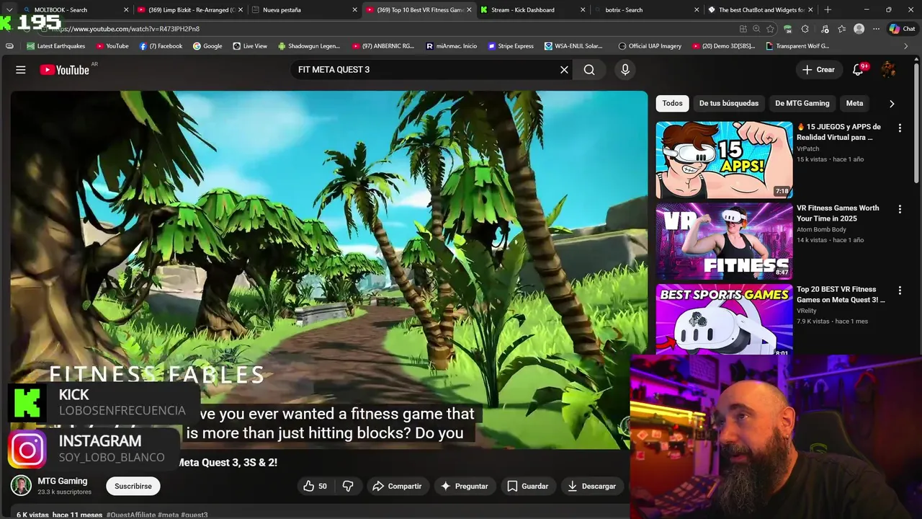The image size is (922, 519).
Task: Open a new browser tab
Action: pos(828,10)
